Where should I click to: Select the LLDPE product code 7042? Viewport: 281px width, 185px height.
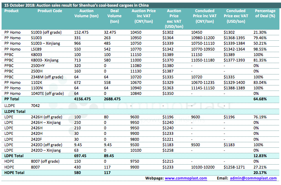click(36, 105)
